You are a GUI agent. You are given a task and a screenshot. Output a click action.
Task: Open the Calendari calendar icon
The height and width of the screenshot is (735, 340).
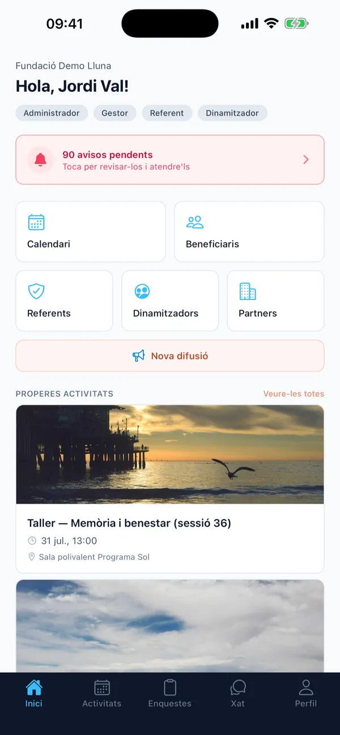pos(36,222)
